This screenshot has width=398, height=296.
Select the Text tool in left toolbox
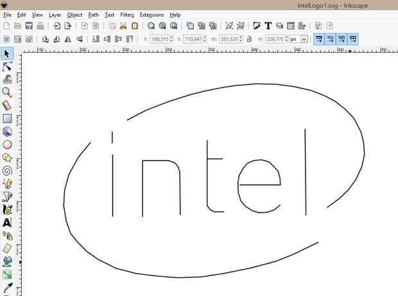point(7,223)
